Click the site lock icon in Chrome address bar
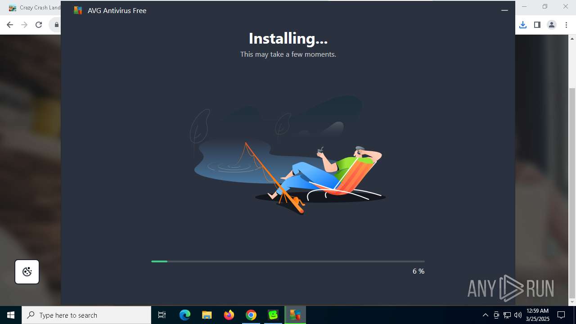Viewport: 576px width, 324px height. click(56, 25)
